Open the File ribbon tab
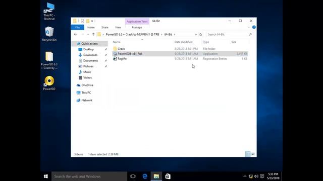This screenshot has width=323, height=181. pyautogui.click(x=77, y=27)
